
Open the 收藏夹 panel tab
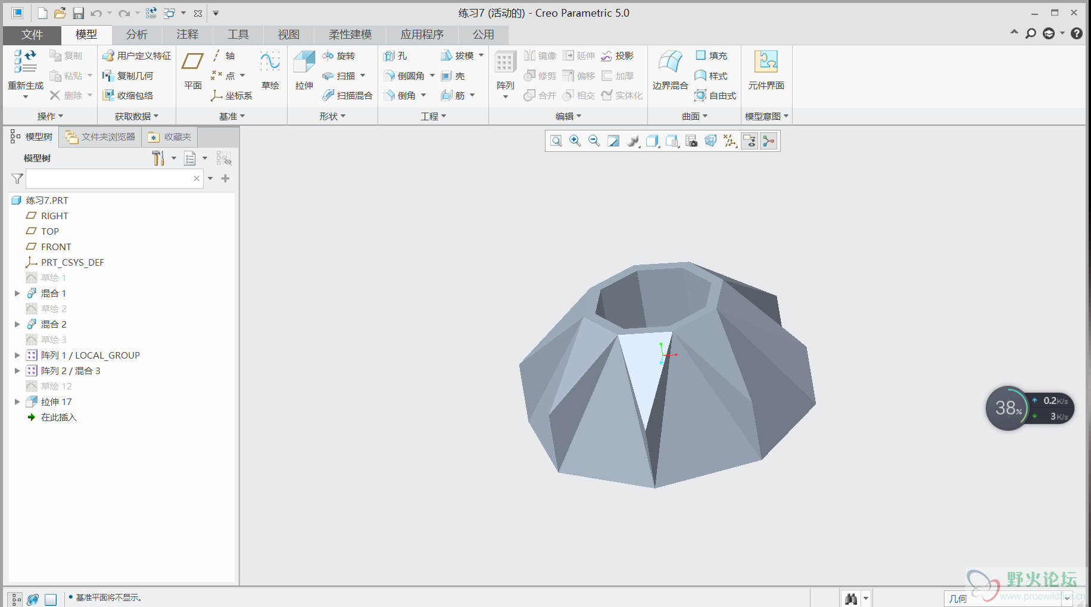click(x=170, y=137)
